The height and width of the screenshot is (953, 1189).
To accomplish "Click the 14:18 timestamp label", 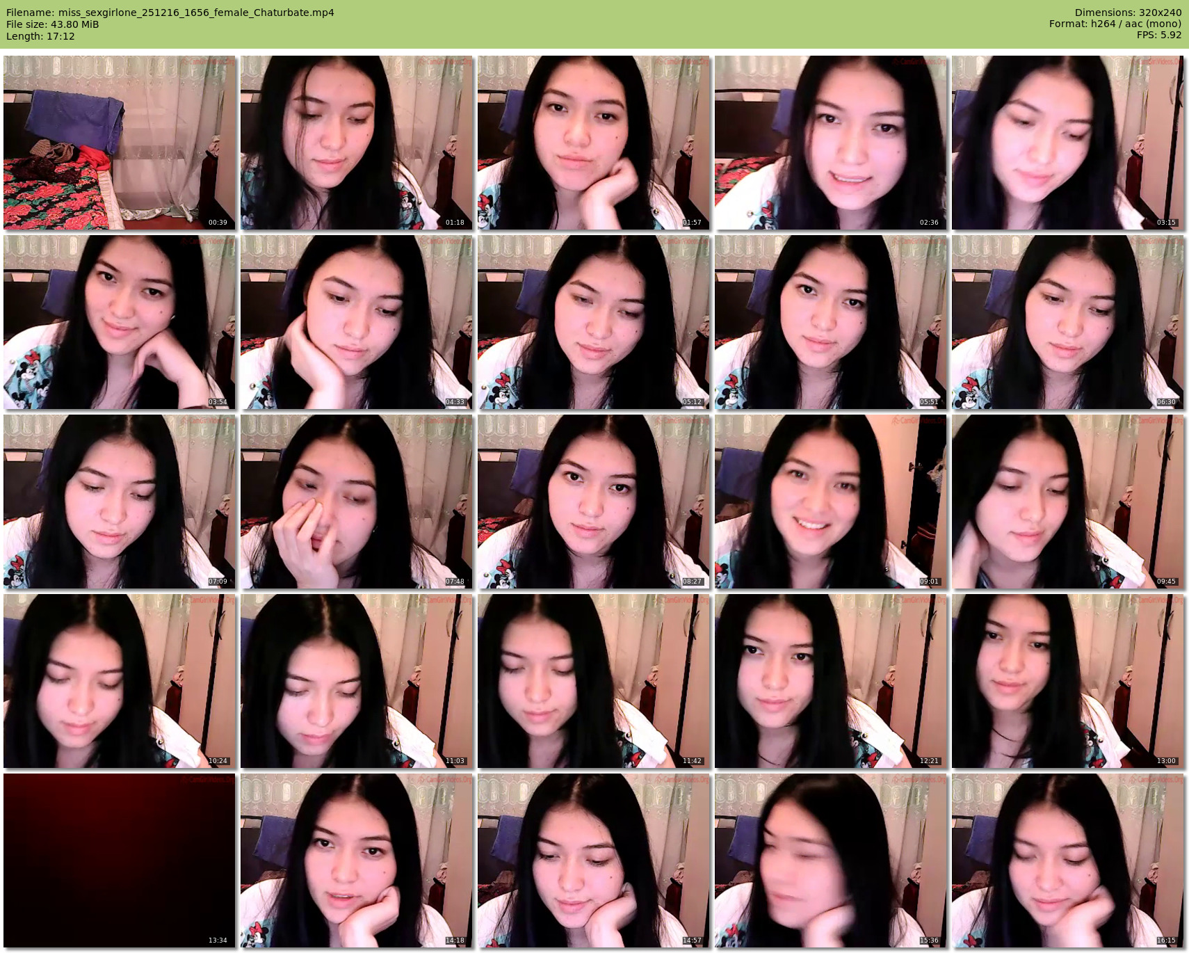I will [x=455, y=940].
